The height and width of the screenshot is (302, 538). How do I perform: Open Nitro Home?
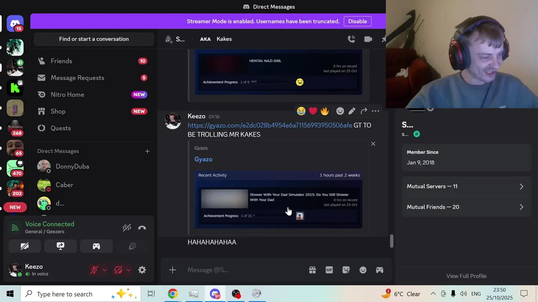point(94,95)
